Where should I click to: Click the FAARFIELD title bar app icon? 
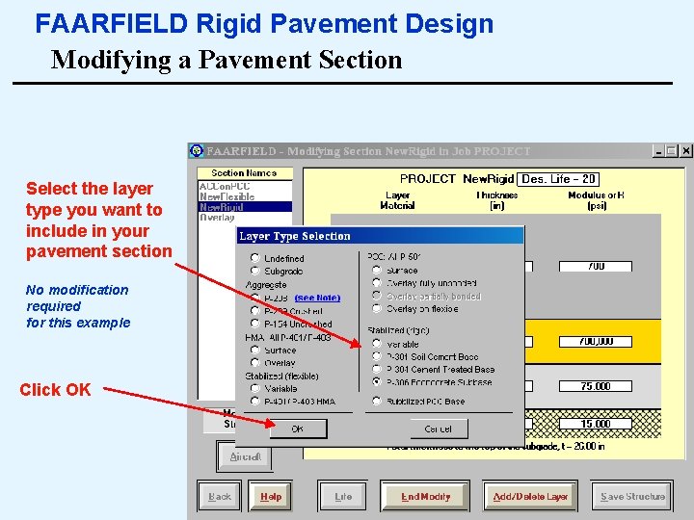tap(197, 151)
